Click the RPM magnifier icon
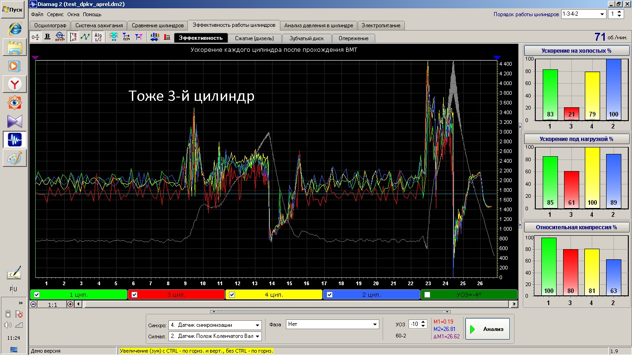The width and height of the screenshot is (632, 355). click(60, 37)
